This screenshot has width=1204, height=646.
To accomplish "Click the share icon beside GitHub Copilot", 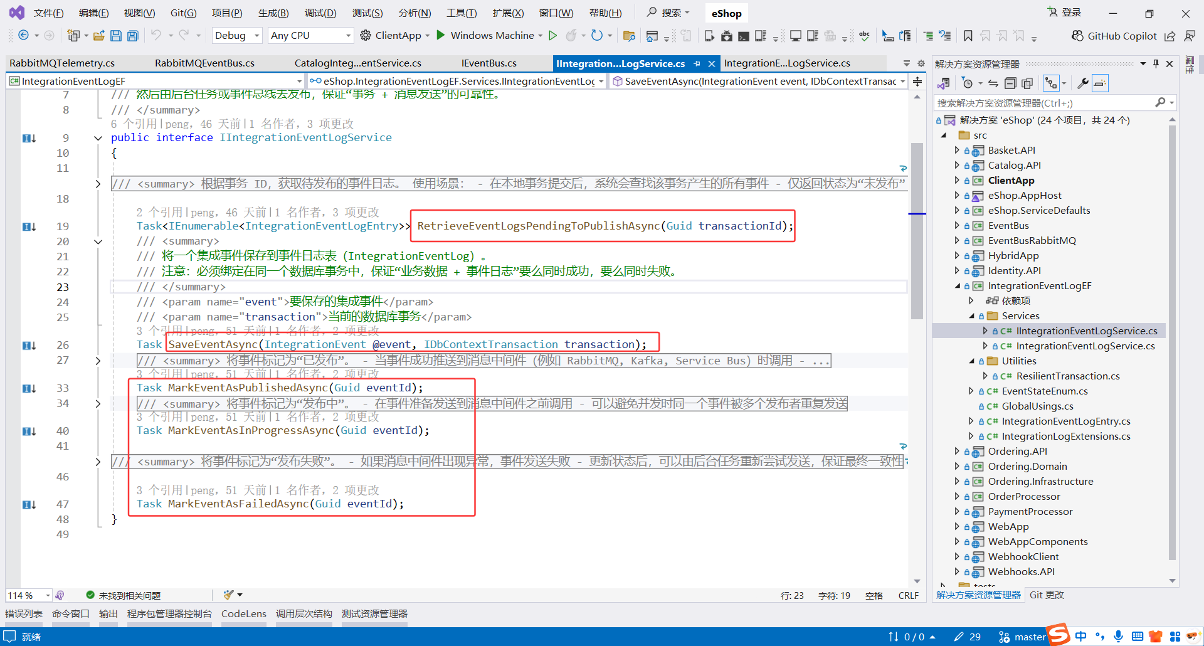I will click(x=1170, y=36).
